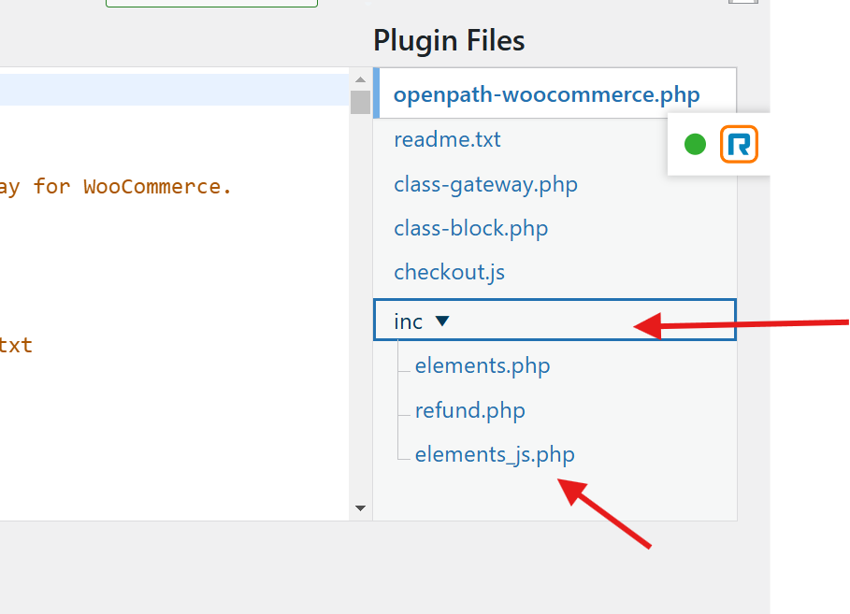Click the 'txt' text in the editor

tap(16, 345)
